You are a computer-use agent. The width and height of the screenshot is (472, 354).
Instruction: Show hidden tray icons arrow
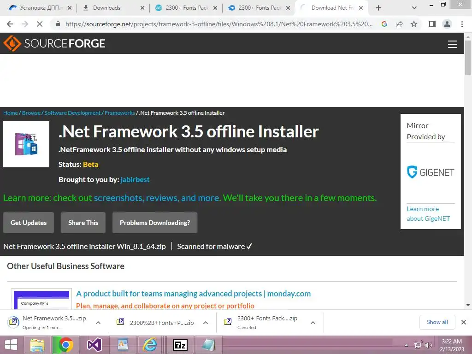click(407, 345)
